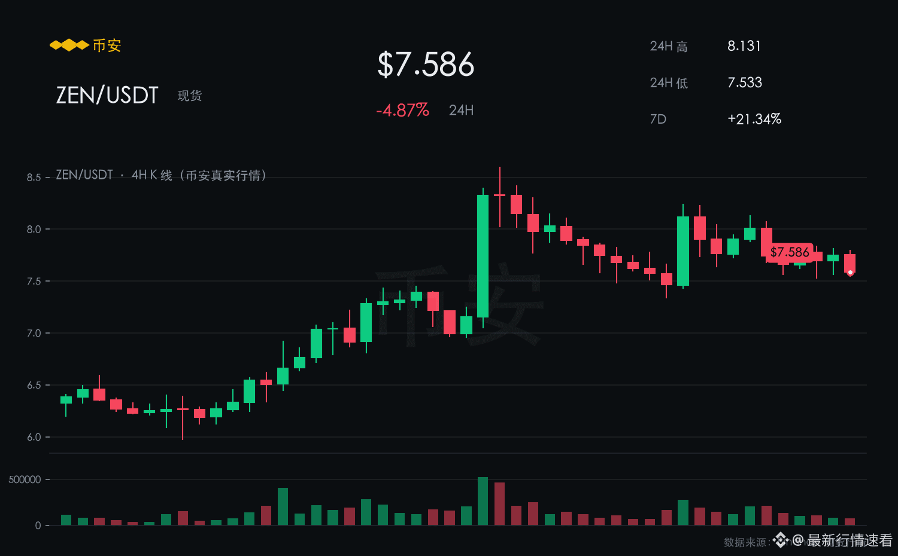Screen dimensions: 898x556
Task: Click the white dot on last candle
Action: coord(850,273)
